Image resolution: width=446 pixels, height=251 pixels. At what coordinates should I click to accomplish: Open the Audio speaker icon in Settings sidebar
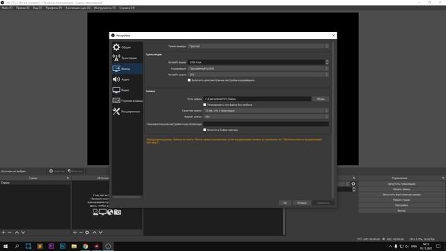coord(116,79)
